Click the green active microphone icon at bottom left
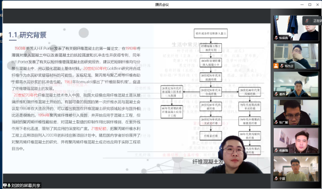Image resolution: width=322 pixels, height=189 pixels. tap(9, 185)
